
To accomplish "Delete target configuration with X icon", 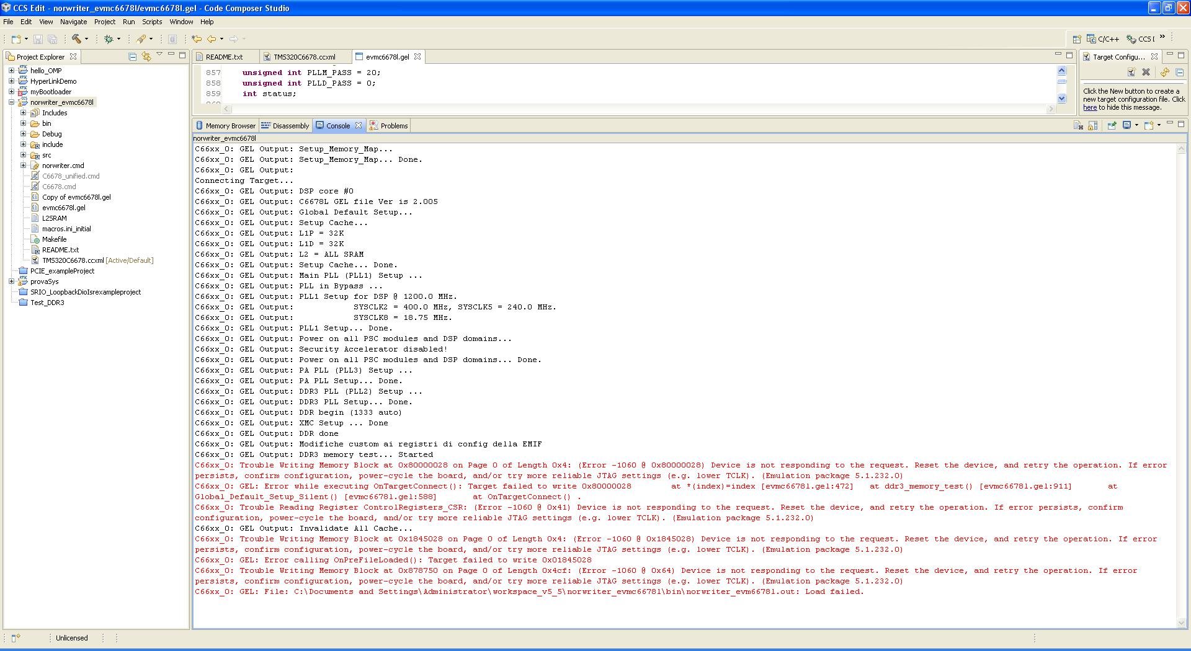I will tap(1146, 72).
